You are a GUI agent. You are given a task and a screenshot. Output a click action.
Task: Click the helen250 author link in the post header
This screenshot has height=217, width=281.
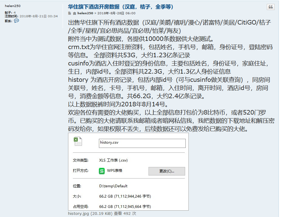tap(85, 13)
